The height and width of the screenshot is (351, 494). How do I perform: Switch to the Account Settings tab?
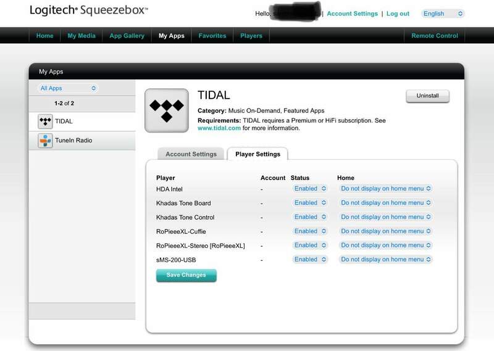click(191, 154)
